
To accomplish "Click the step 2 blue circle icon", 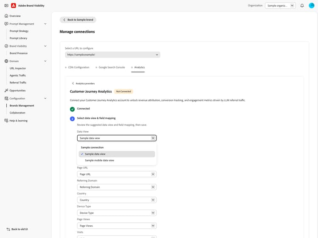I will pos(72,119).
